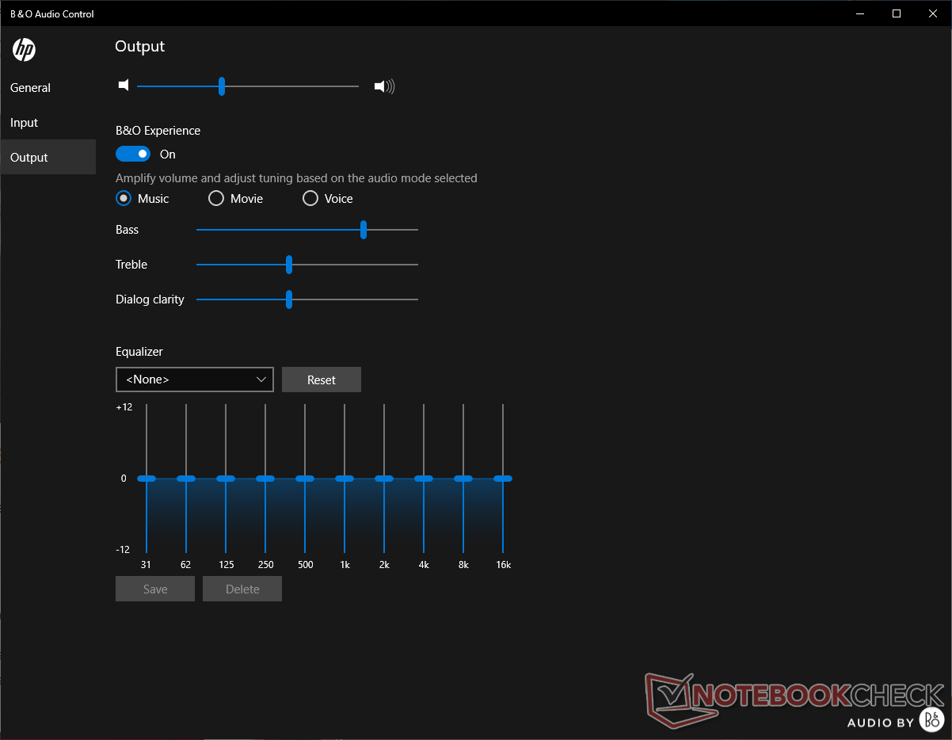Screen dimensions: 952x740
Task: Select the Voice audio mode
Action: point(310,199)
